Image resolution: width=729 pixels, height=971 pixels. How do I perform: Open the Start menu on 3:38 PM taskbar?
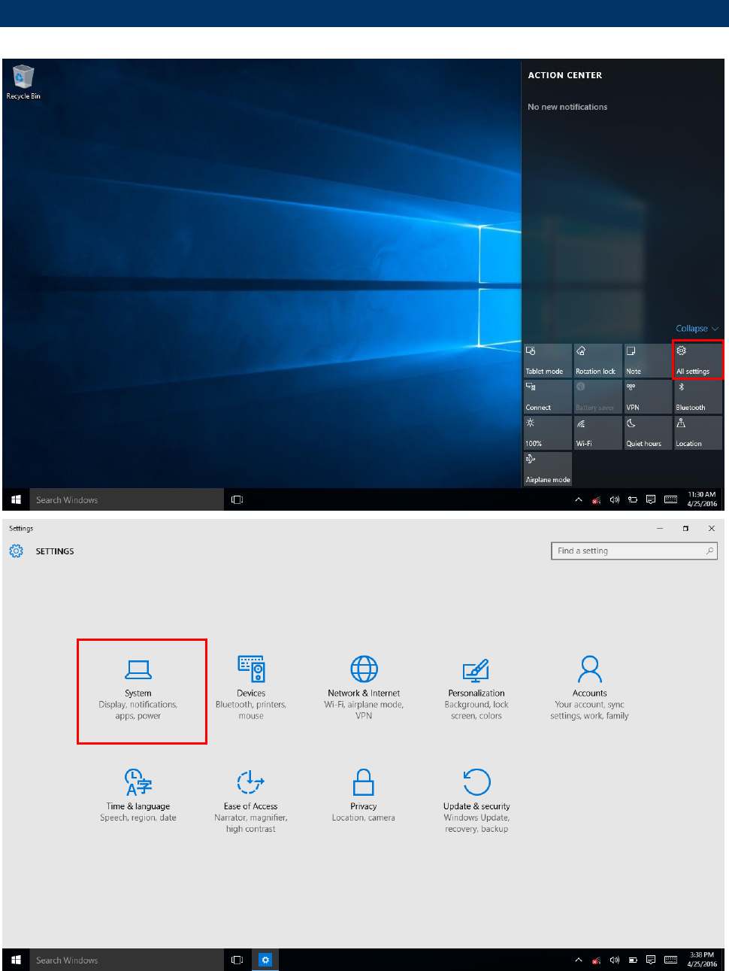coord(16,960)
